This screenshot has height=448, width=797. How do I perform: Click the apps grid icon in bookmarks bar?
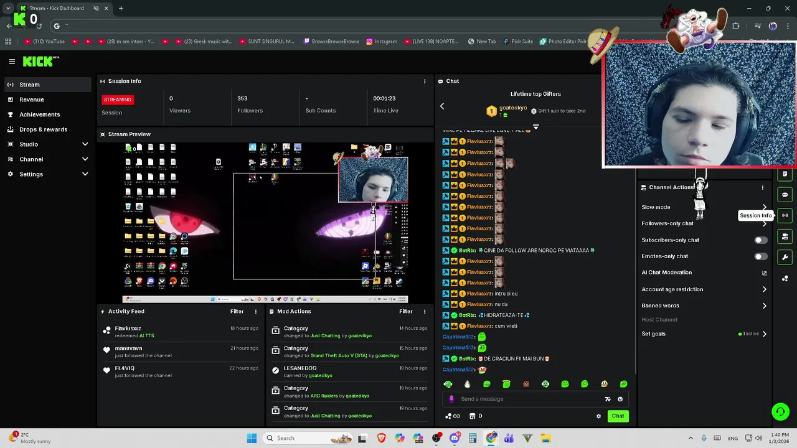click(8, 42)
